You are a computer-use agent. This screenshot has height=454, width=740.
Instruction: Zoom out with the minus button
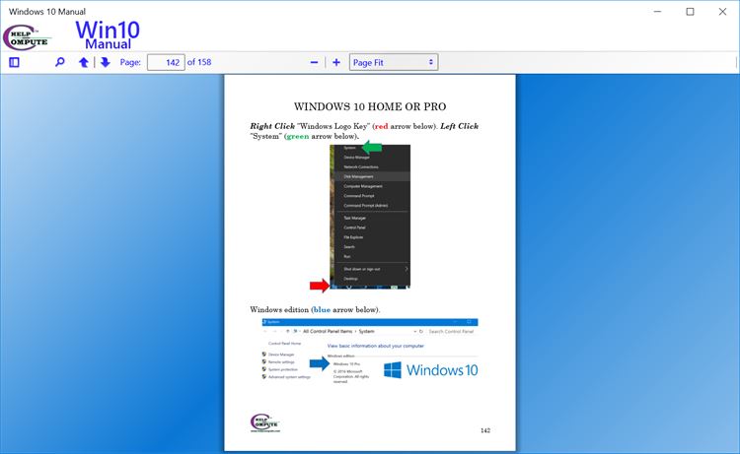pyautogui.click(x=314, y=62)
